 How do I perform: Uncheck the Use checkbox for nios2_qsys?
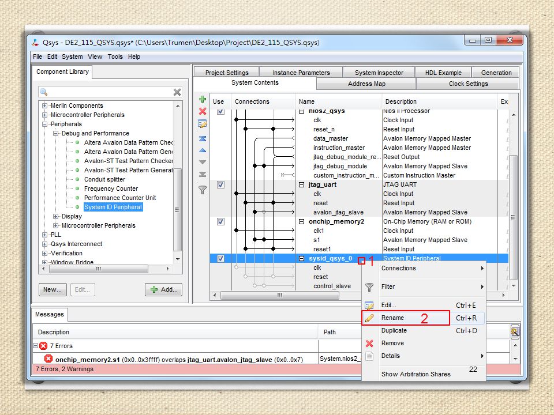[x=220, y=111]
